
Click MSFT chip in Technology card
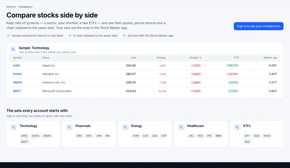24,142
